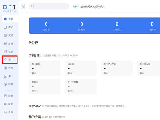Click the 财务 finance icon
The height and width of the screenshot is (120, 160).
click(x=5, y=84)
